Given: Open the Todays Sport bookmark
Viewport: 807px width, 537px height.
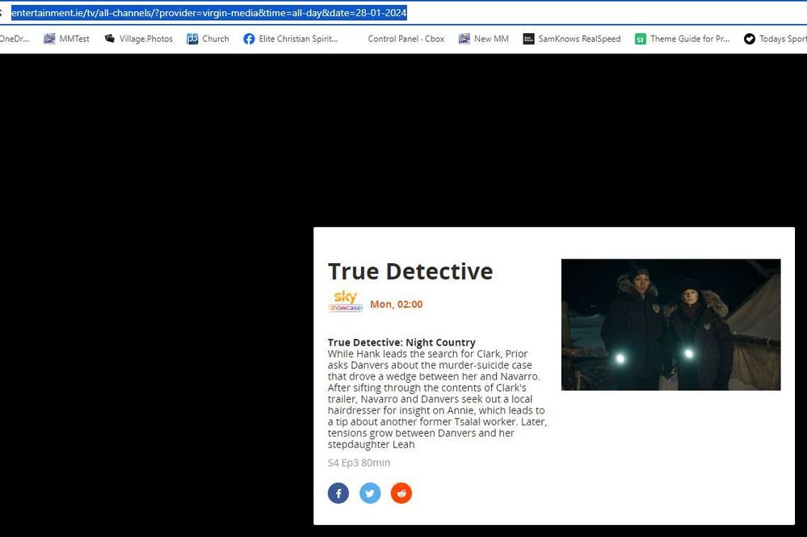Looking at the screenshot, I should point(775,39).
